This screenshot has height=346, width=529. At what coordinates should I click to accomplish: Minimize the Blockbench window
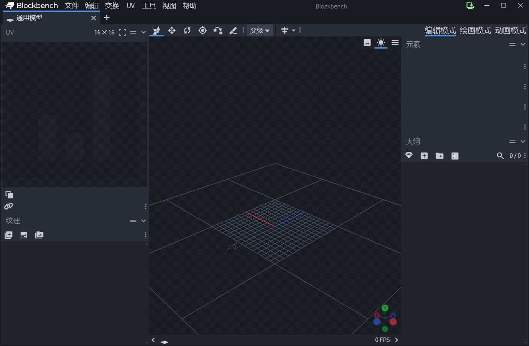487,6
